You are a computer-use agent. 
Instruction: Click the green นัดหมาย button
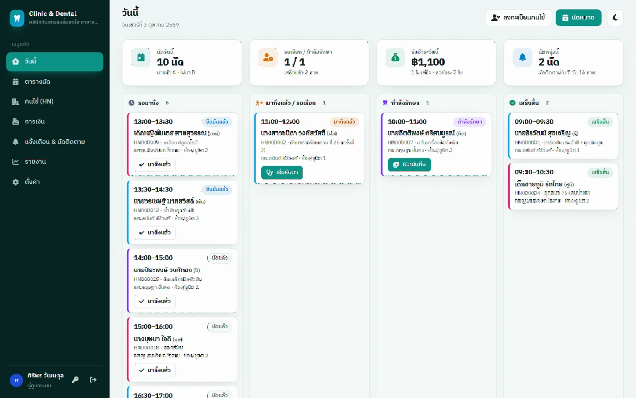click(578, 18)
